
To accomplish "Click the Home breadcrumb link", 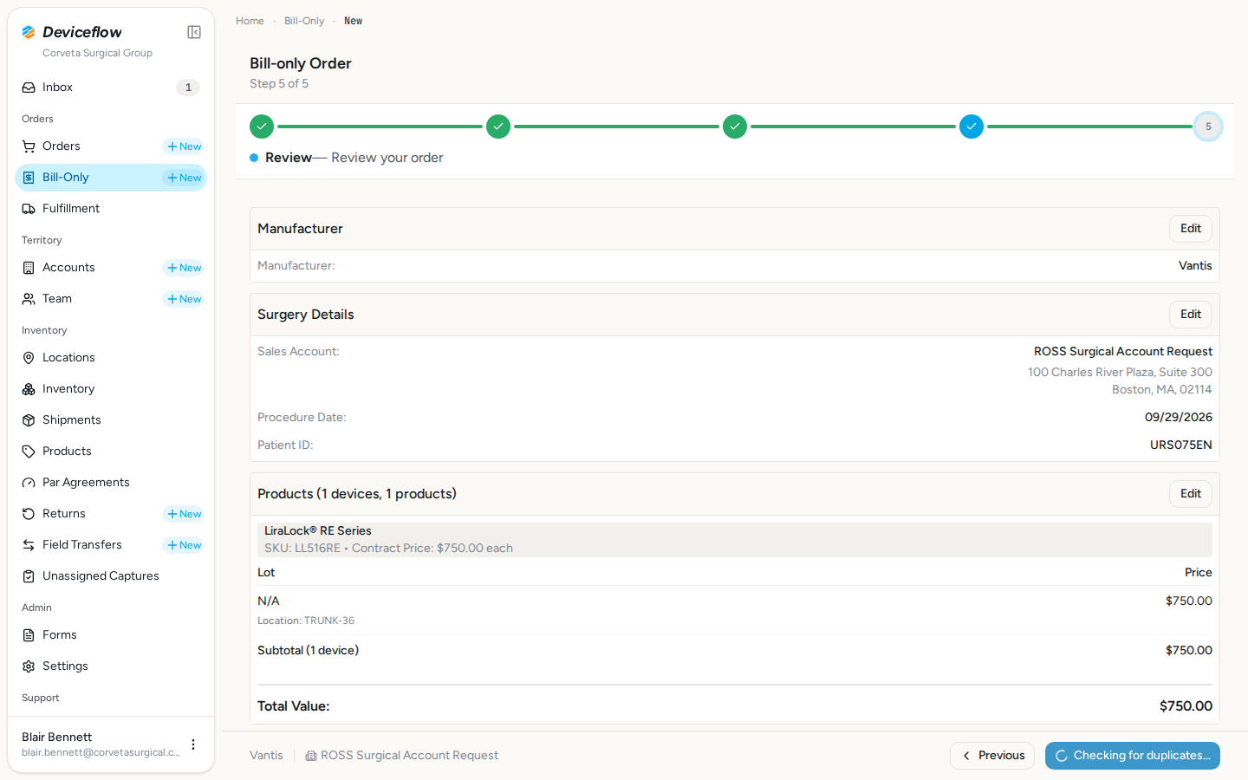I will click(250, 21).
